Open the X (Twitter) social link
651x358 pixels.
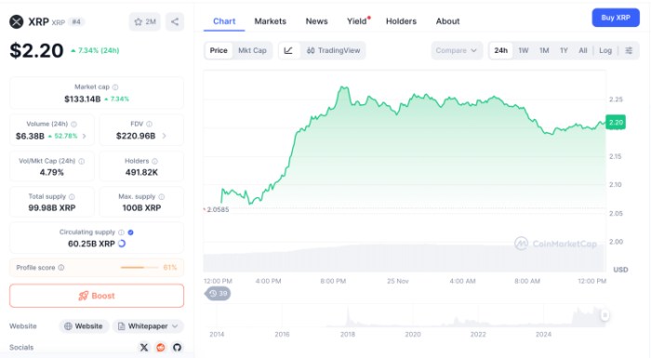click(x=144, y=347)
